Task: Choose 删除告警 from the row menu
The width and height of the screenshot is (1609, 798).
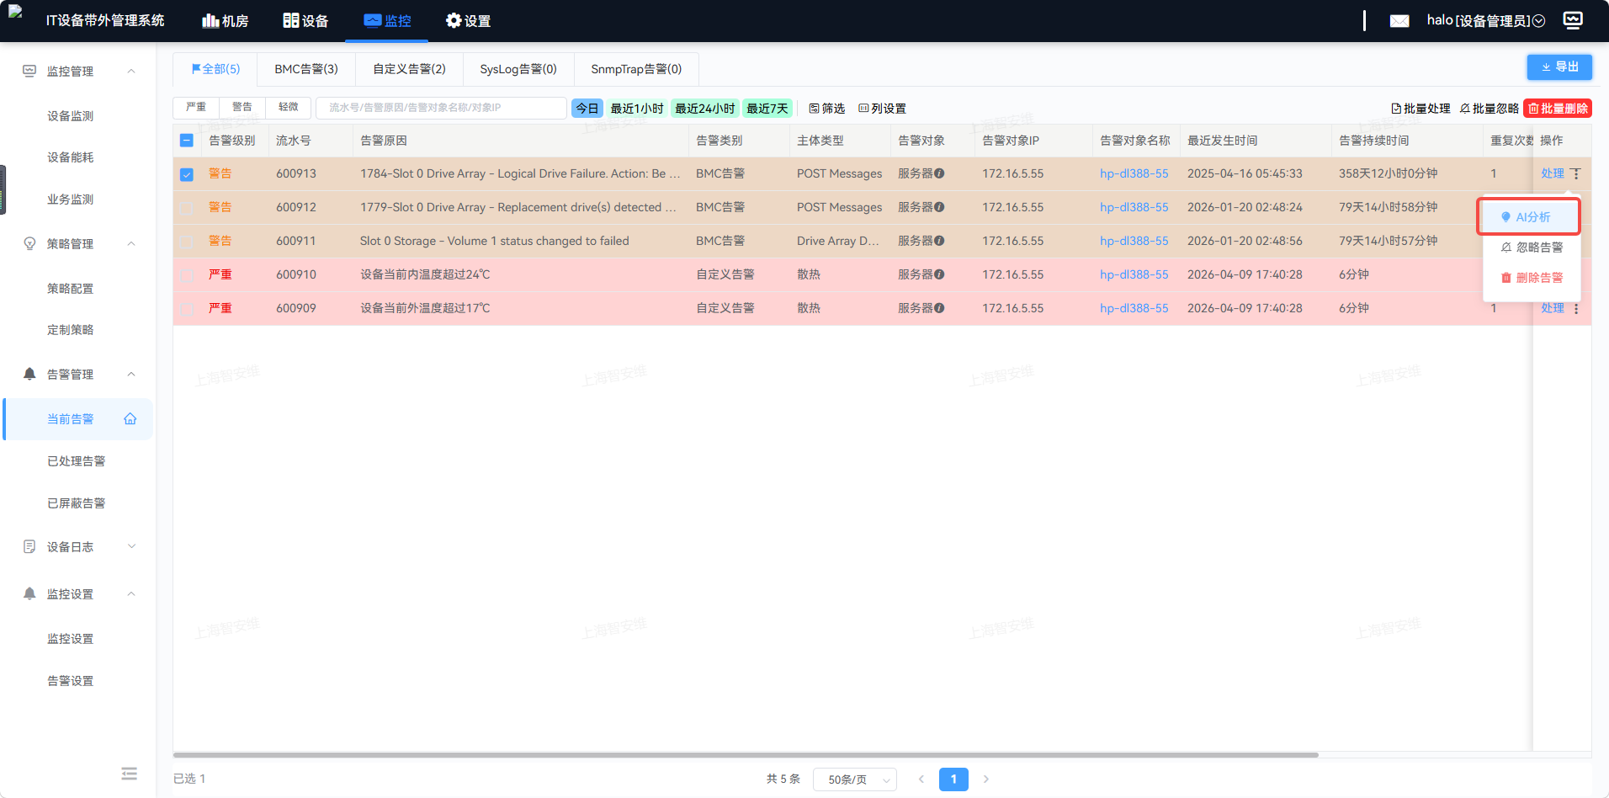Action: (1532, 278)
